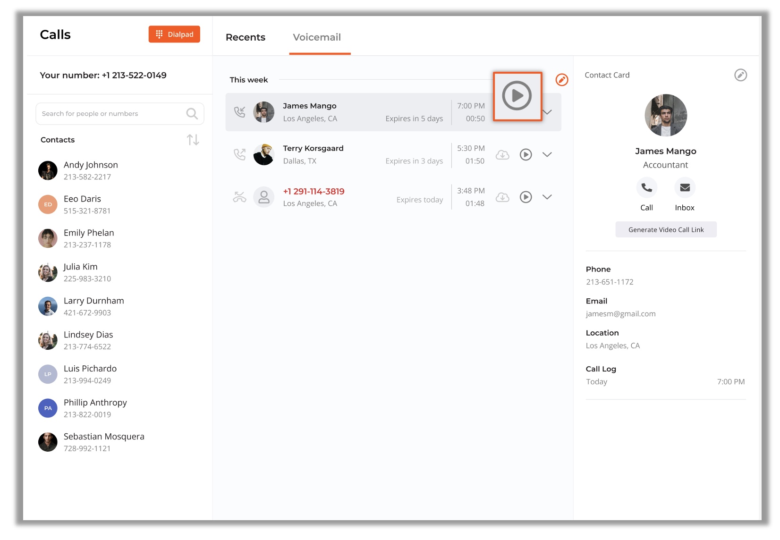Click the PA initials avatar
The width and height of the screenshot is (780, 540).
click(48, 409)
